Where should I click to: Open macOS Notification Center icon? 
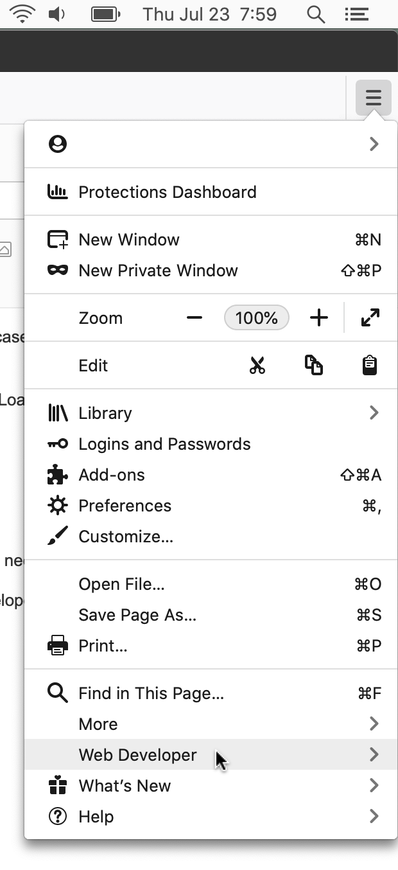(356, 14)
